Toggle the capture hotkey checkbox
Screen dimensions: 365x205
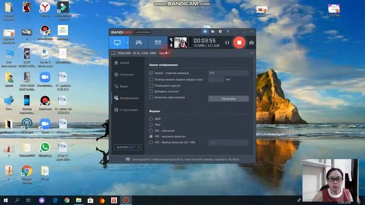coord(151,73)
